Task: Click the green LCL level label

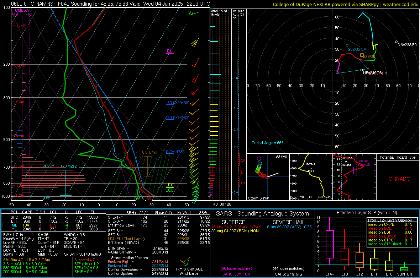Action: click(x=169, y=190)
